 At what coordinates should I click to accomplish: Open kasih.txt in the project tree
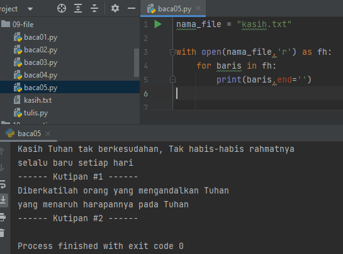point(38,100)
